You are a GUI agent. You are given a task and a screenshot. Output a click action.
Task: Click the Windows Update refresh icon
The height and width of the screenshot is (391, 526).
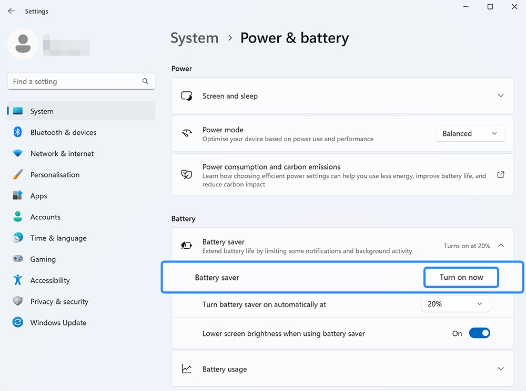18,322
